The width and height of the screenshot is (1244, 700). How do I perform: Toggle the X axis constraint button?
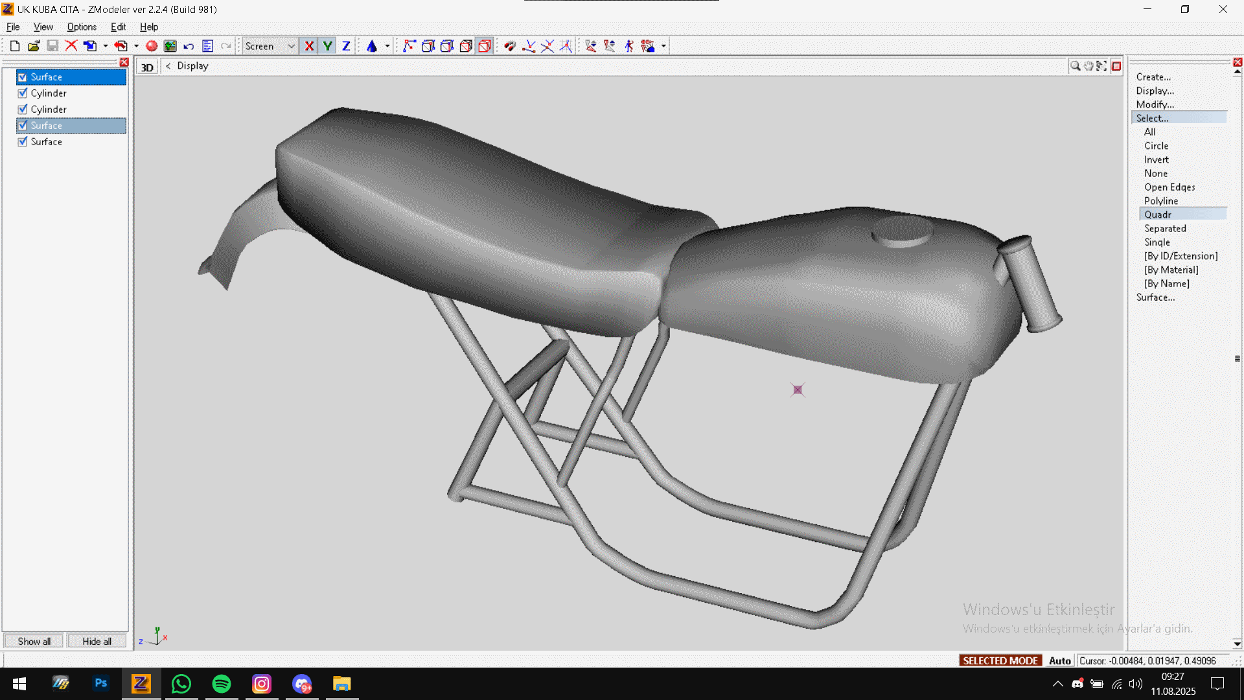click(x=309, y=46)
